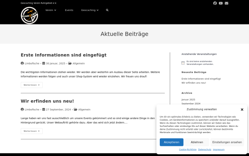This screenshot has height=156, width=249.
Task: Click the text Es sind keine anstehenden Veranstaltungen
Action: click(200, 63)
